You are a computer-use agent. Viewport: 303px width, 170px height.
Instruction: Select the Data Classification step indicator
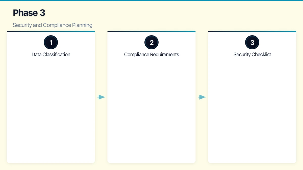[51, 42]
